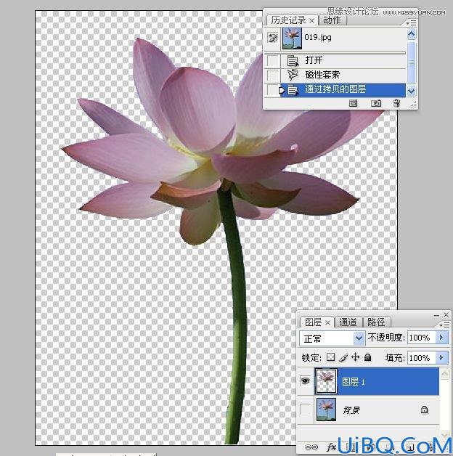Switch to the 路径 tab
The width and height of the screenshot is (453, 456).
coord(376,322)
